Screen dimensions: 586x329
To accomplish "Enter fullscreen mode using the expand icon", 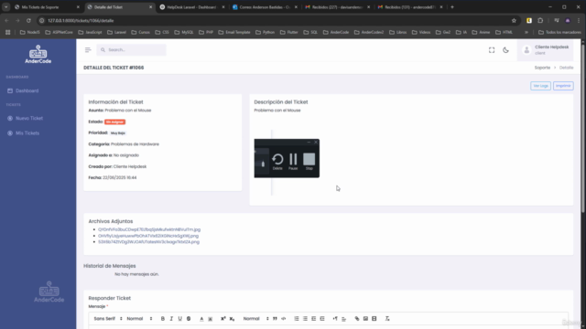I will (492, 50).
